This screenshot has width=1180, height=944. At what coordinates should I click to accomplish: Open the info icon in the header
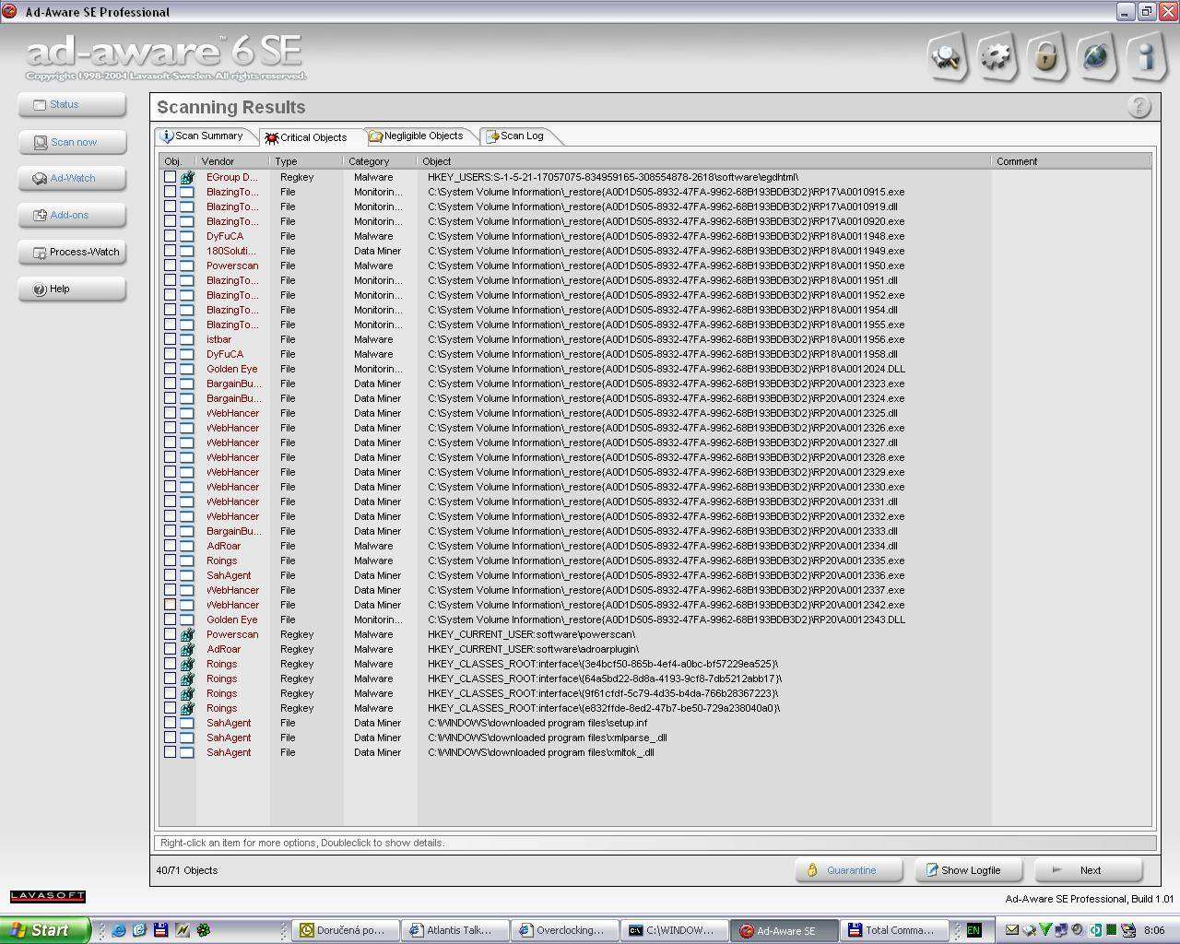[x=1146, y=57]
